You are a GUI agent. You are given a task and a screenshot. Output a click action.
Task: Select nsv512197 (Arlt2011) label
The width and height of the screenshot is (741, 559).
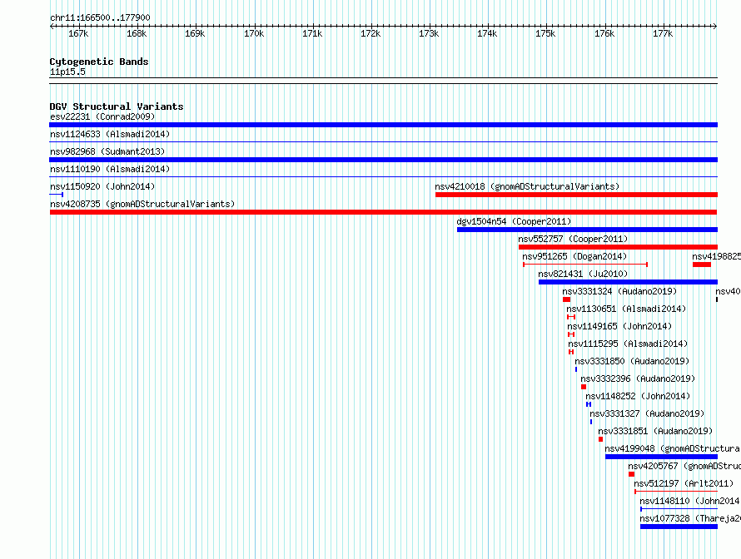pyautogui.click(x=684, y=483)
